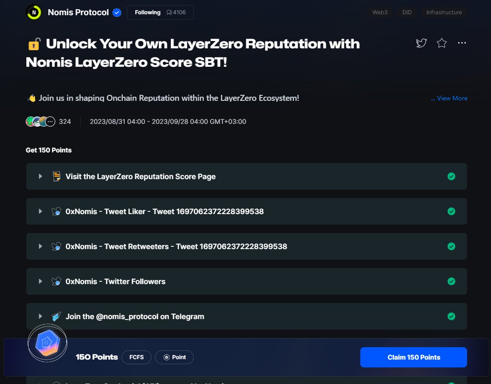
Task: Click the 150 Points reward label
Action: [97, 357]
